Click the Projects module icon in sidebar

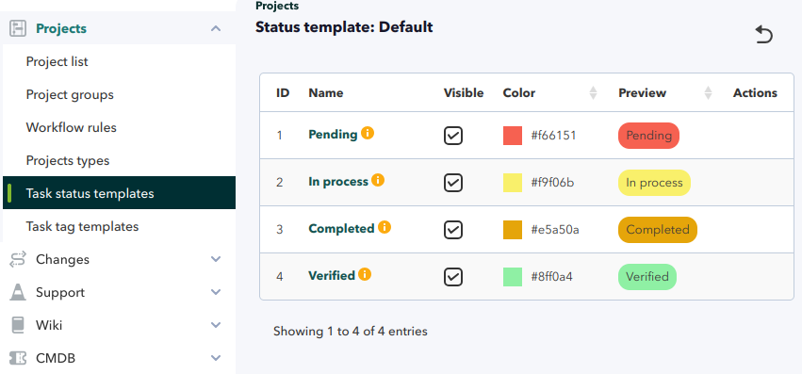click(x=18, y=28)
